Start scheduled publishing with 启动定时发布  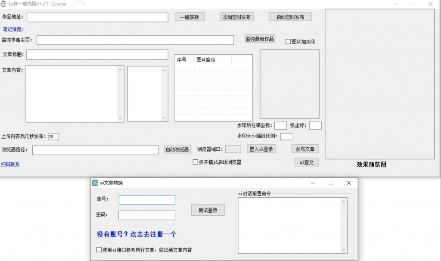pos(290,17)
